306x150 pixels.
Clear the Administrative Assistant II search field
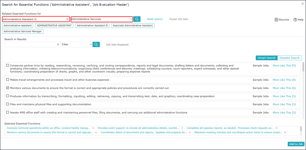coord(67,19)
